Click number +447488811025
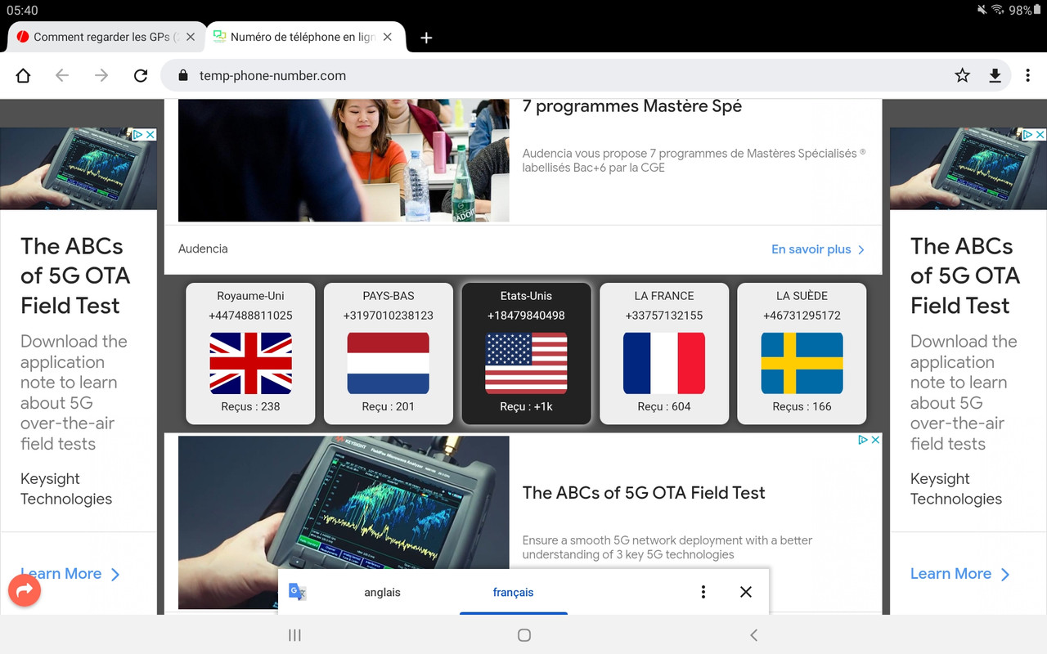 coord(250,316)
